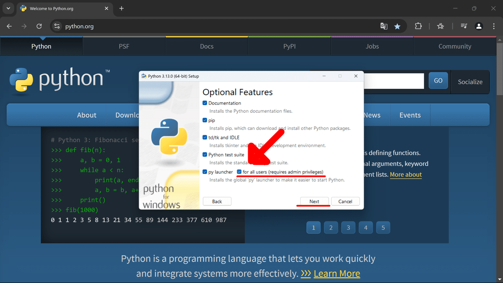Select slide 5 in the carousel
The height and width of the screenshot is (283, 503).
click(383, 228)
